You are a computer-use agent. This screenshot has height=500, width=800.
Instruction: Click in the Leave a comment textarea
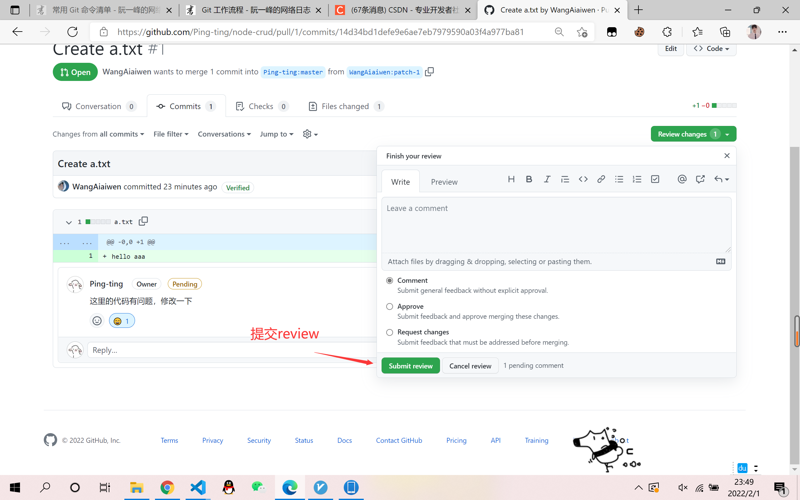[x=556, y=225]
